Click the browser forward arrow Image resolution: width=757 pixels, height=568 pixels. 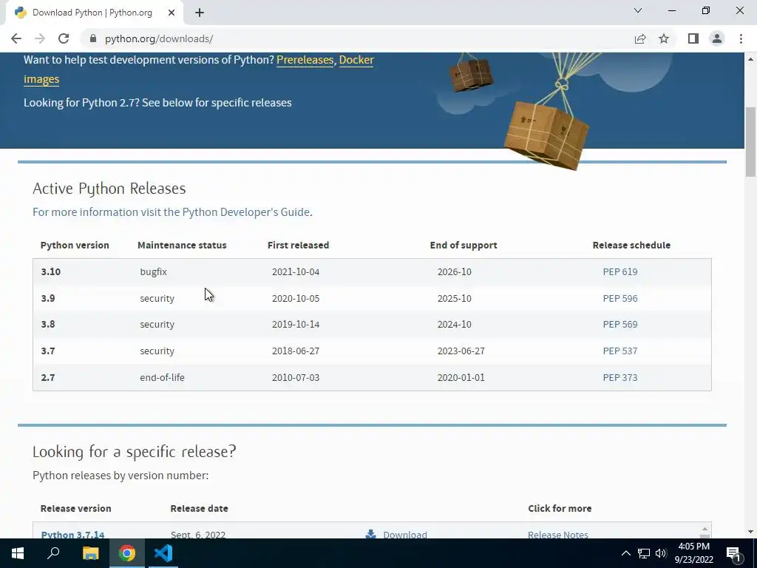point(40,38)
